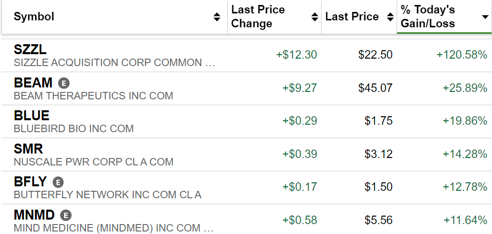Open the BFLY ticker symbol
This screenshot has height=234, width=492.
[x=31, y=182]
